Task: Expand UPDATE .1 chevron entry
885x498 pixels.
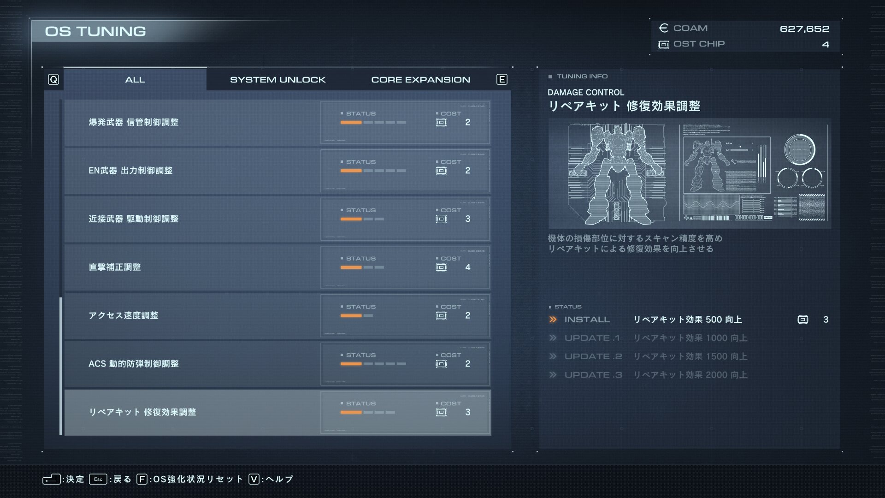Action: 553,338
